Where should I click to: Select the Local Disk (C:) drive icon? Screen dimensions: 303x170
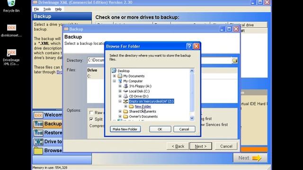(x=125, y=91)
